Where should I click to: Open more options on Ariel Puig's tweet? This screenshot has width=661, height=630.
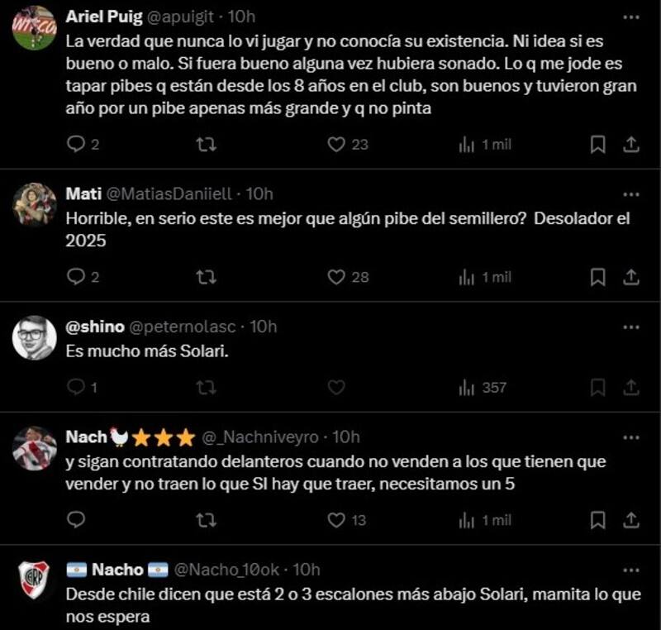pyautogui.click(x=630, y=18)
